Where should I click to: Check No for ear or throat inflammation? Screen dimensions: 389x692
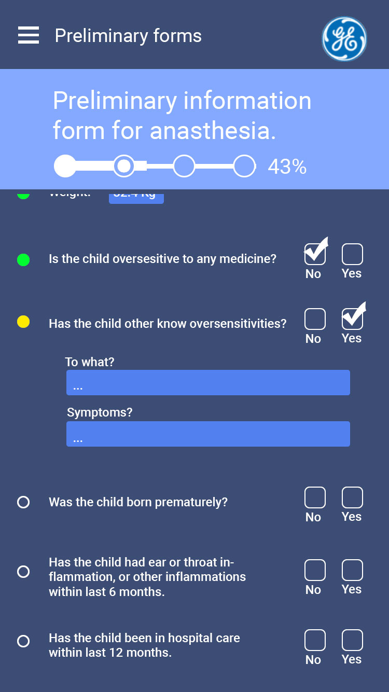(x=315, y=570)
